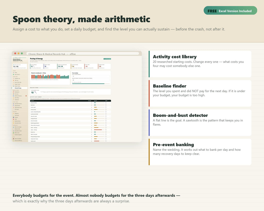Click the Planned vs actually spent bar chart
264x211 pixels.
coord(50,77)
